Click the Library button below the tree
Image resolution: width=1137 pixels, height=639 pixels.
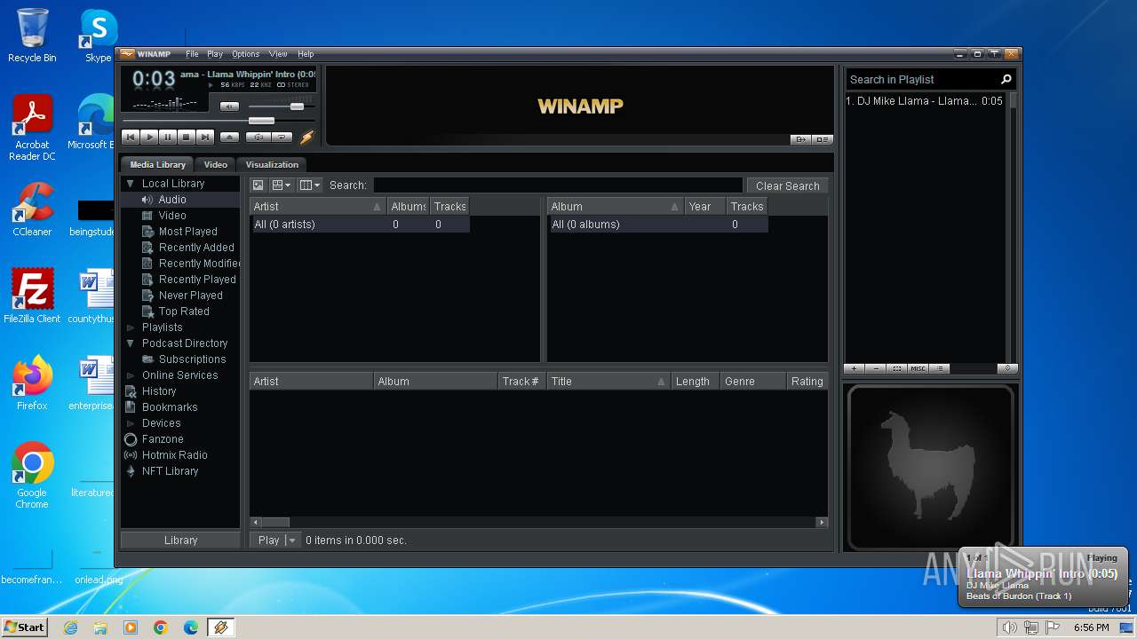tap(180, 540)
